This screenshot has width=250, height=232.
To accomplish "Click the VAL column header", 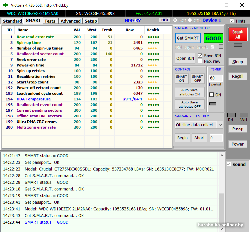I will coord(77,30).
